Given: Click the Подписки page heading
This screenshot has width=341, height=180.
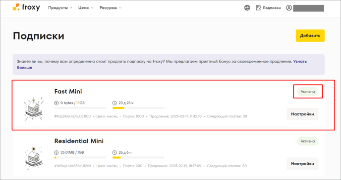Looking at the screenshot, I should pyautogui.click(x=39, y=36).
